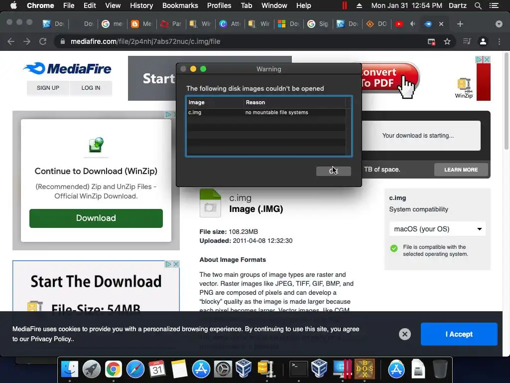Click the Reason column header in the Warning dialog
This screenshot has height=383, width=510.
tap(295, 102)
